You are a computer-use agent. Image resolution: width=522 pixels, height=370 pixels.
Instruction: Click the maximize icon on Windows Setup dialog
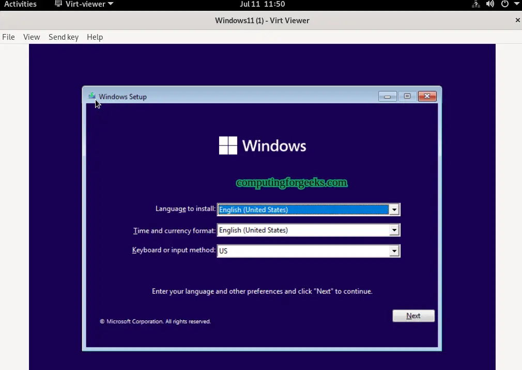point(407,96)
